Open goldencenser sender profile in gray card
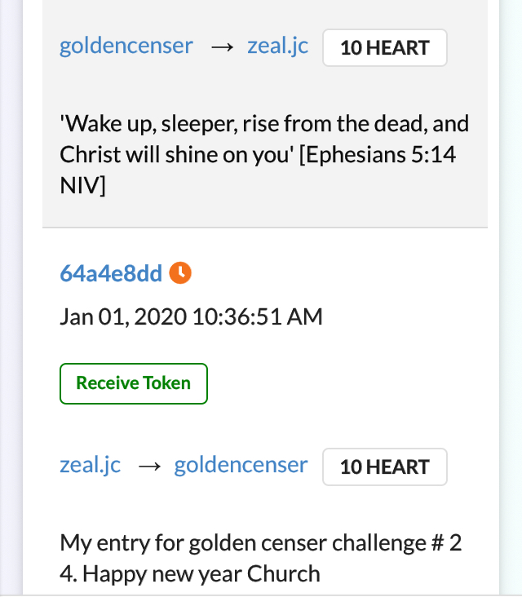The width and height of the screenshot is (522, 597). (126, 46)
